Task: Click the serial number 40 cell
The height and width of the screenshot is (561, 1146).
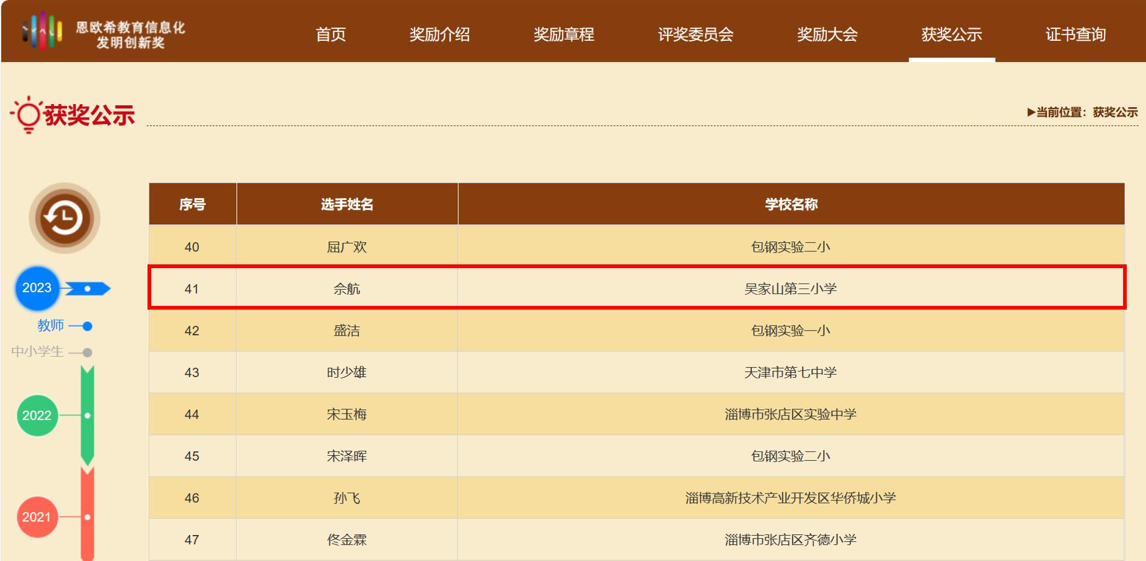Action: [x=192, y=247]
